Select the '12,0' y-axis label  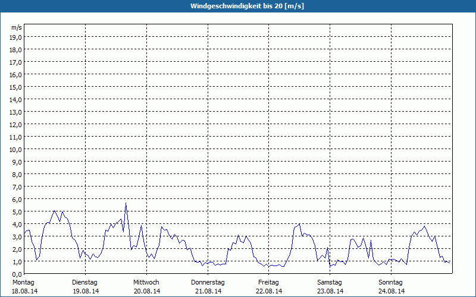tap(16, 125)
